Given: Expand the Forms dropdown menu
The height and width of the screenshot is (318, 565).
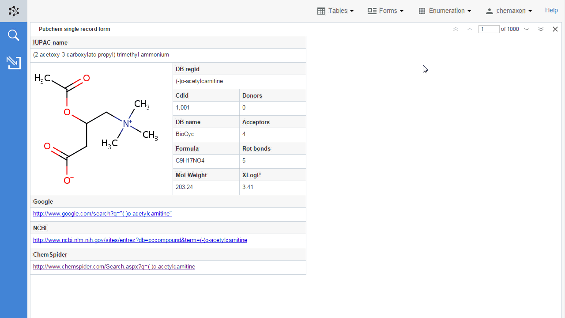Looking at the screenshot, I should tap(385, 11).
